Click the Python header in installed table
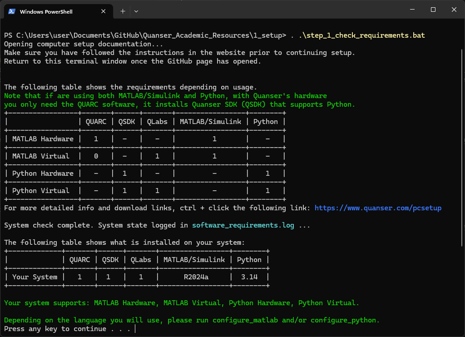The height and width of the screenshot is (337, 465). [249, 260]
